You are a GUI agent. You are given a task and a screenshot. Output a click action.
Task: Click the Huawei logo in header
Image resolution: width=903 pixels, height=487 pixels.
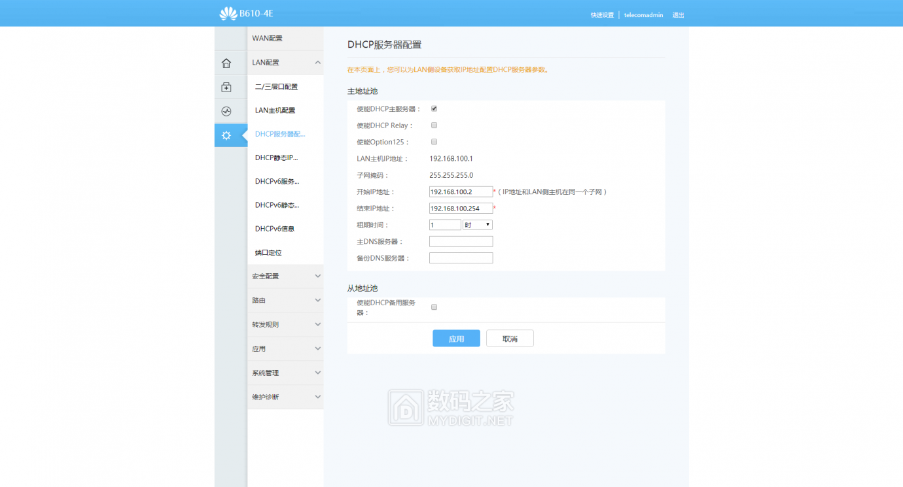(228, 13)
